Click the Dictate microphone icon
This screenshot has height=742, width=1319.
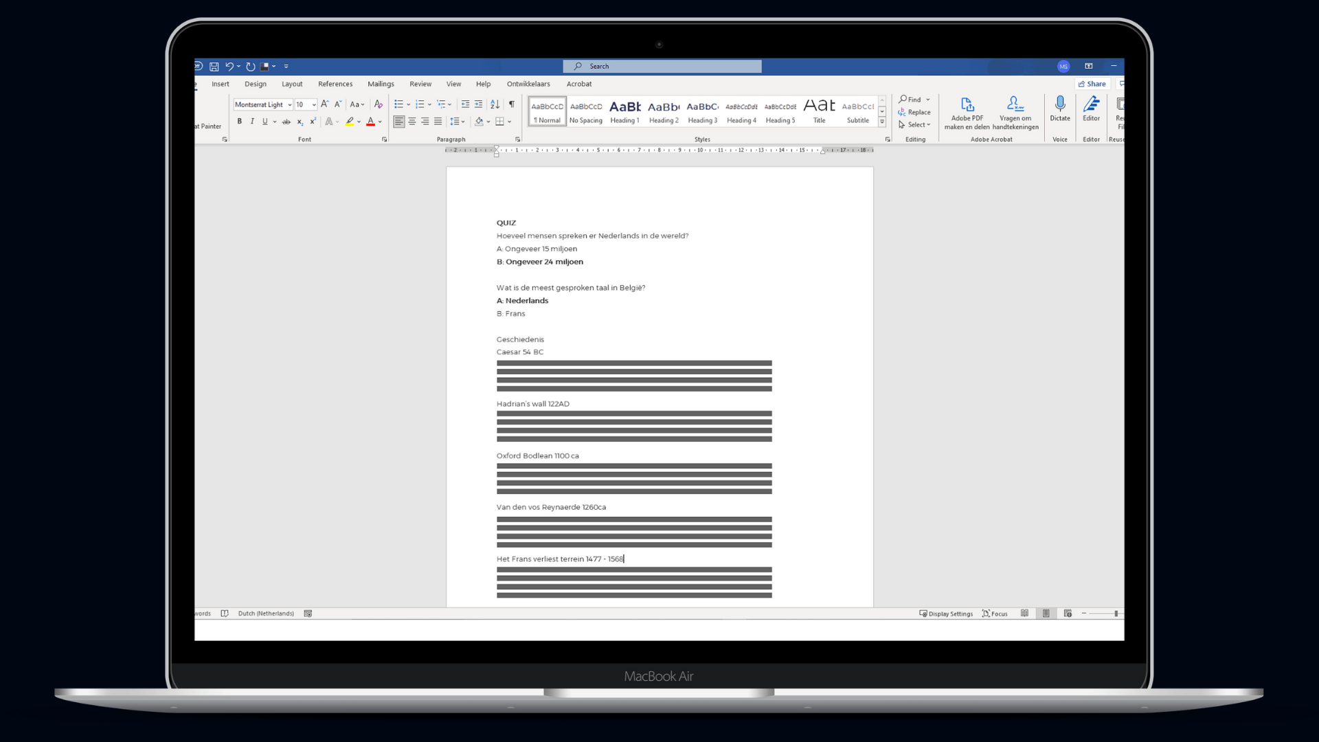[1060, 104]
